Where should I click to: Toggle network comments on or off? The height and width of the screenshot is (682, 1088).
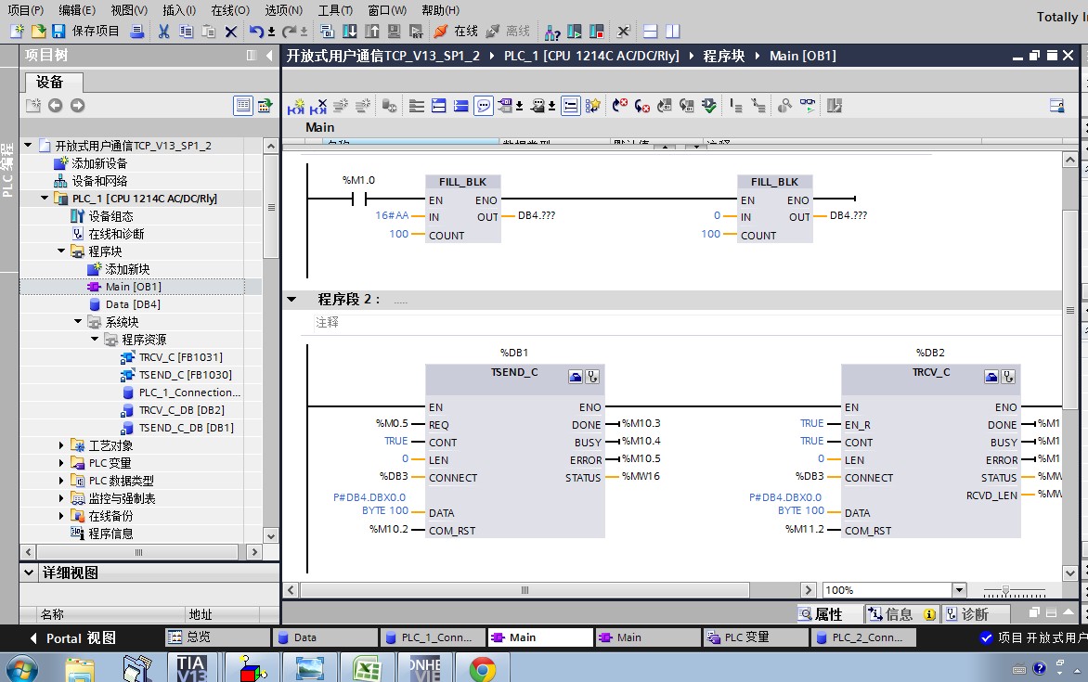pyautogui.click(x=570, y=106)
